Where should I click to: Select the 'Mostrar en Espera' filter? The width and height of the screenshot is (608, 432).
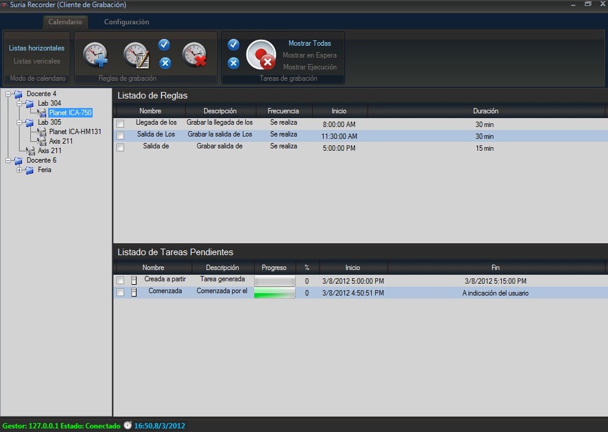tap(309, 55)
